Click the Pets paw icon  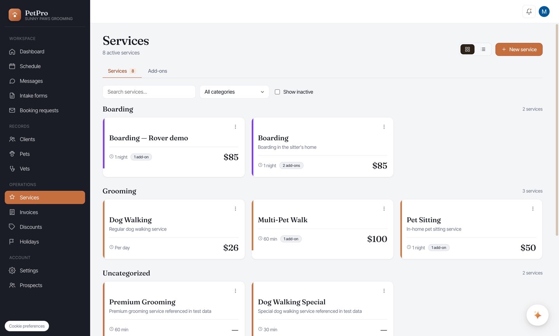pos(12,154)
